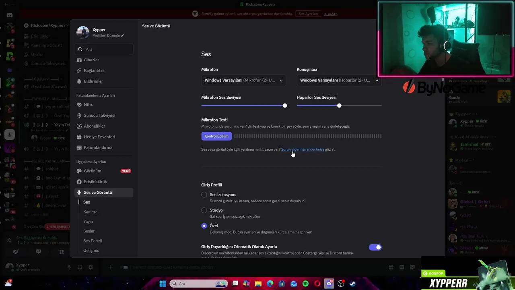Screen dimensions: 515x290
Task: Click the Windows taskbar Ara search box
Action: (199, 284)
